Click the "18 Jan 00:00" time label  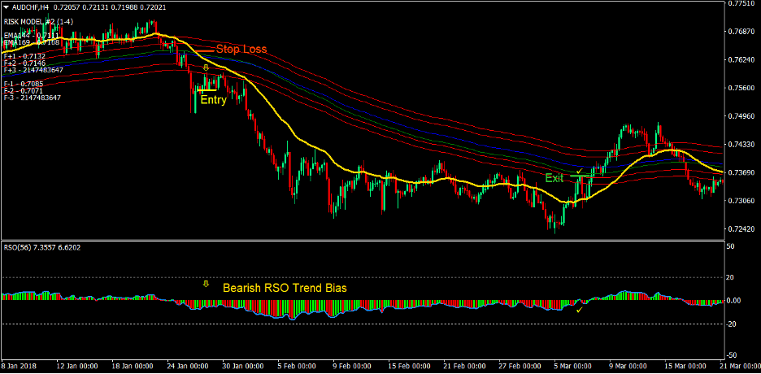(x=133, y=366)
